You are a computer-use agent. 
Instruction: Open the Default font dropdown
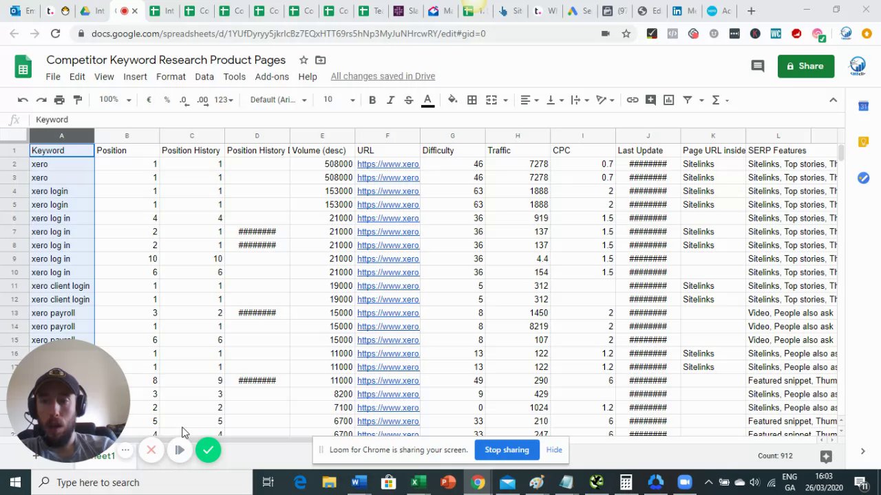278,100
